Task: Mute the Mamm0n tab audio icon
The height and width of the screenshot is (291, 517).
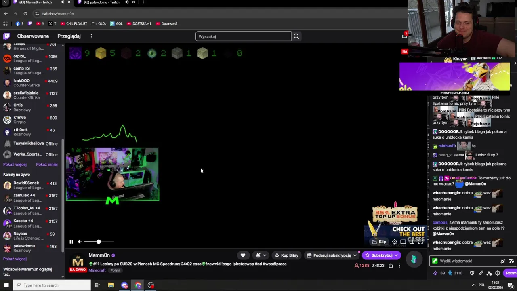Action: [62, 2]
